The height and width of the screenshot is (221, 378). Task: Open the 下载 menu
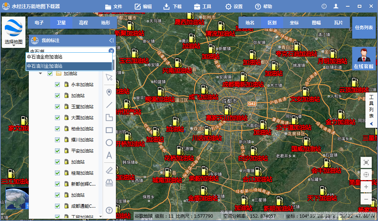(173, 7)
